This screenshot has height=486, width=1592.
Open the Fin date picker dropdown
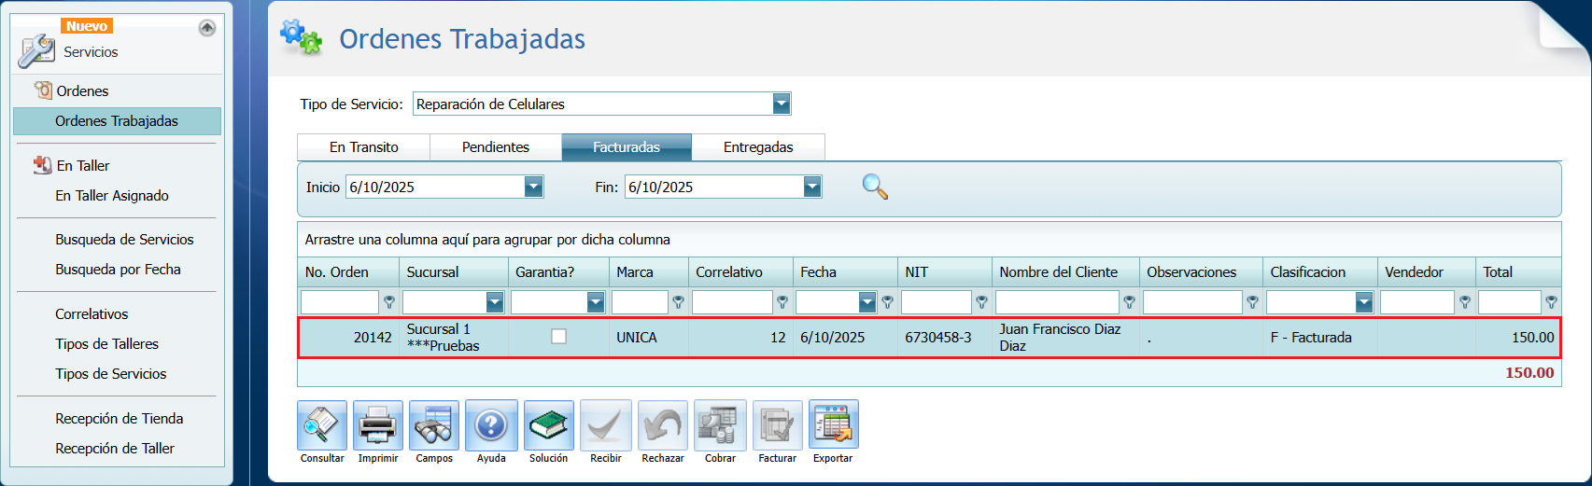(x=812, y=187)
